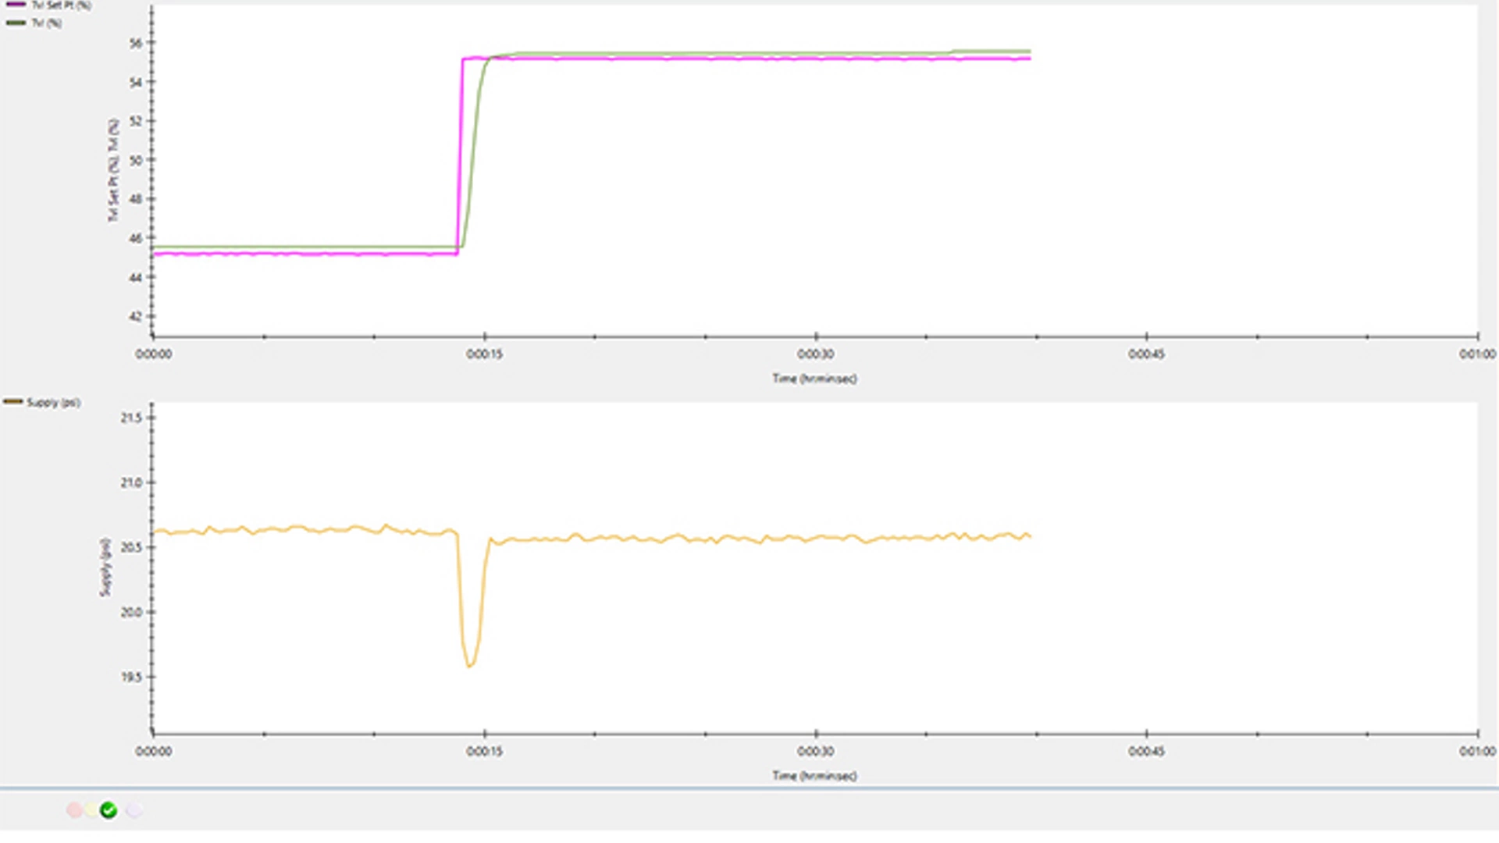Select the Tvl Set Pt (%) legend label

tap(61, 5)
